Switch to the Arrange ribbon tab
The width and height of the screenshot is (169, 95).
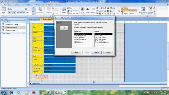58,5
